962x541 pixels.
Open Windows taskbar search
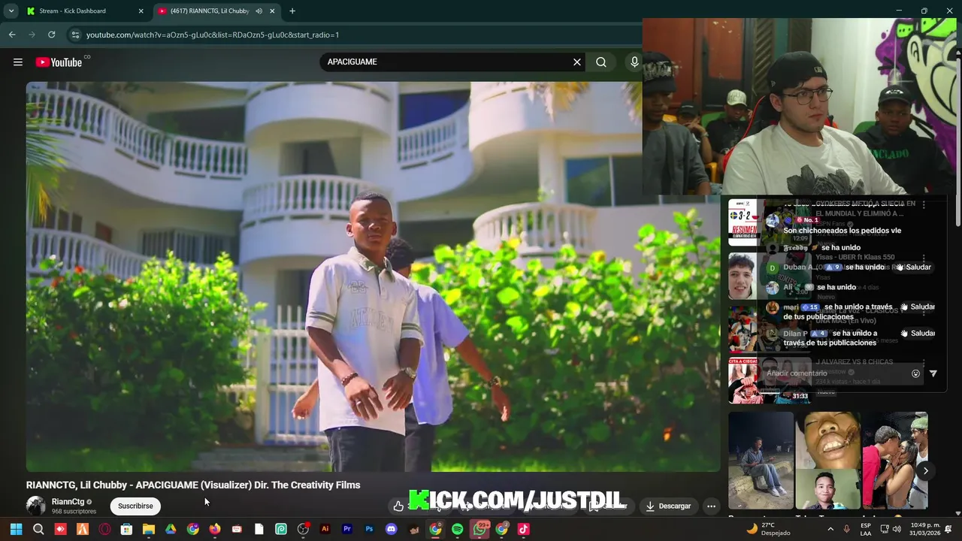point(38,529)
